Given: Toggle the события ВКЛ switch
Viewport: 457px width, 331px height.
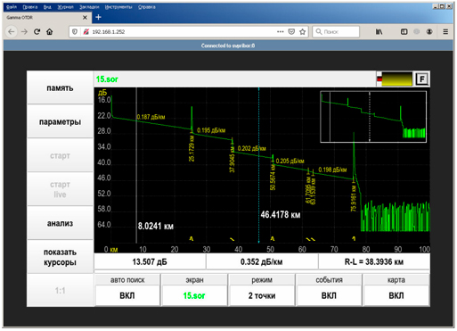Looking at the screenshot, I should point(329,295).
